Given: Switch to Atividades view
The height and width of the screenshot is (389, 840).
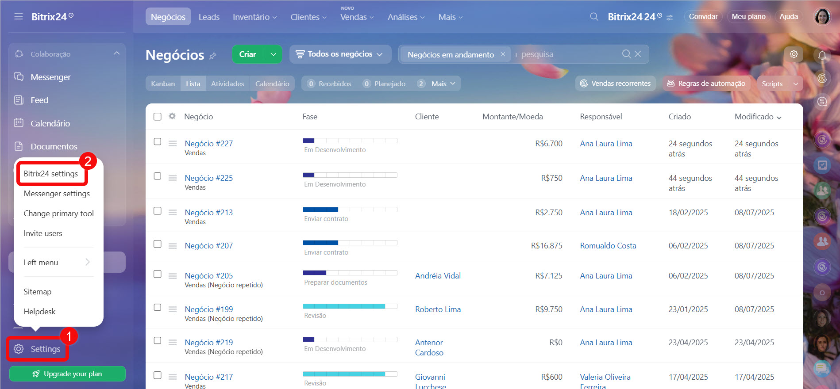Looking at the screenshot, I should 227,84.
